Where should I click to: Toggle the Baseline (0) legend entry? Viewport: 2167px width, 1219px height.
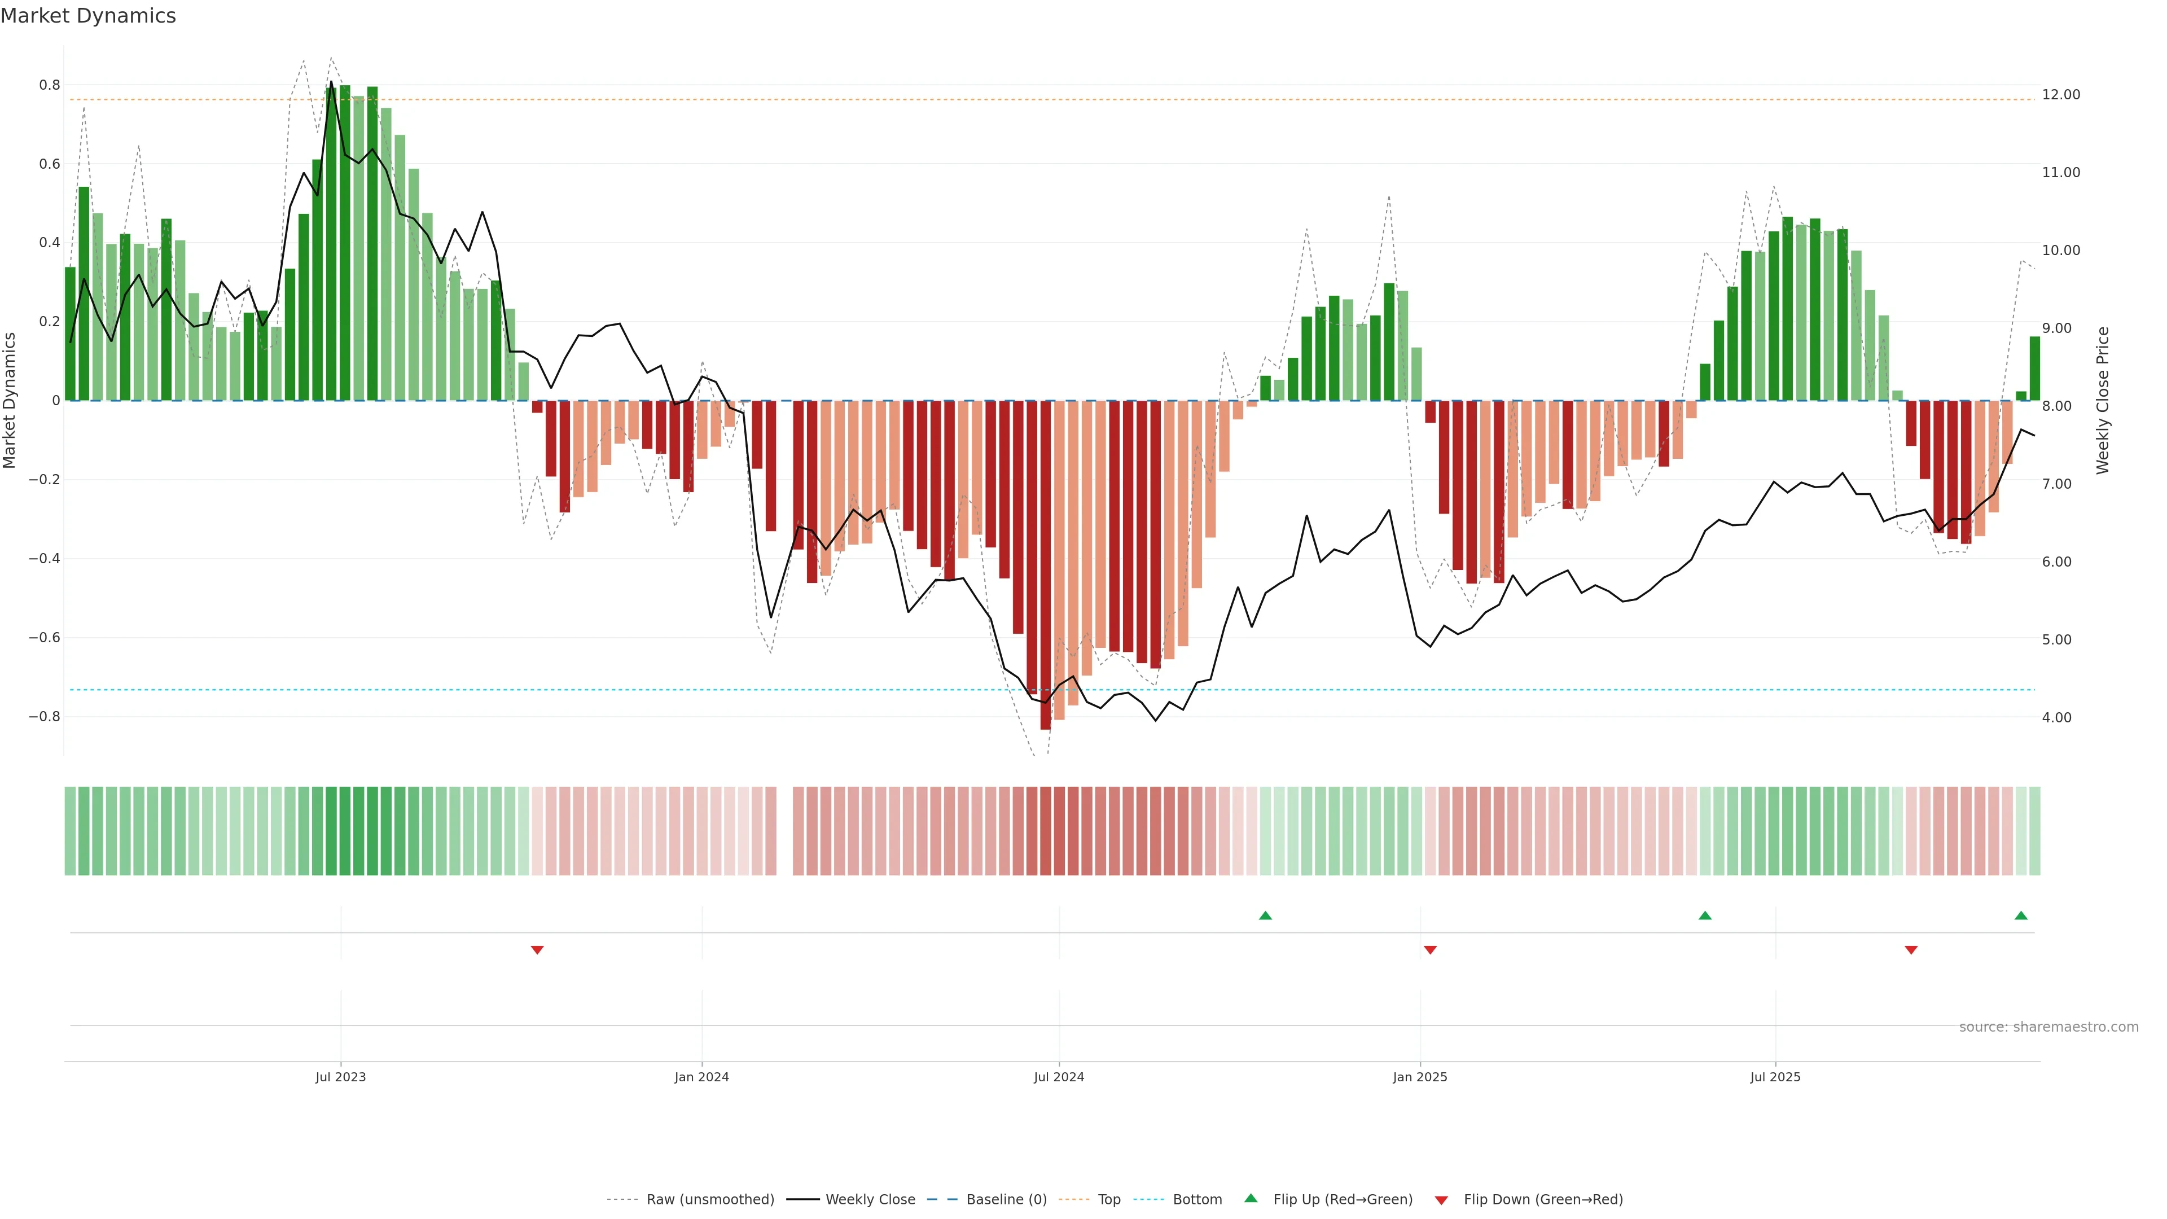click(1006, 1200)
